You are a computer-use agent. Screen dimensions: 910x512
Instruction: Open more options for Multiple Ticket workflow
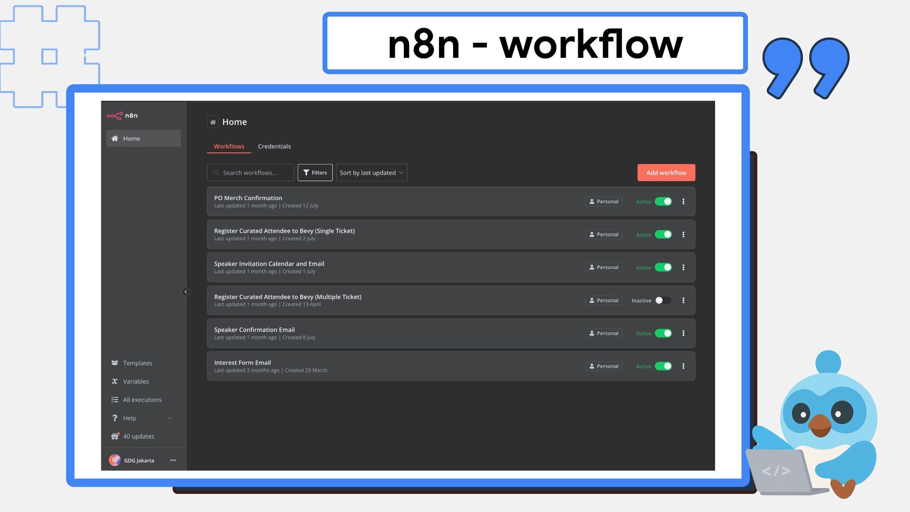683,301
